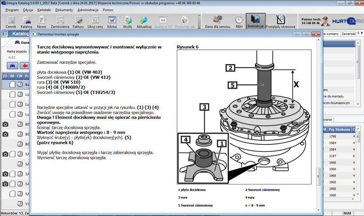This screenshot has height=216, width=364.
Task: Click Porównaj zdj. toolbar icon
Action: coord(185,22)
